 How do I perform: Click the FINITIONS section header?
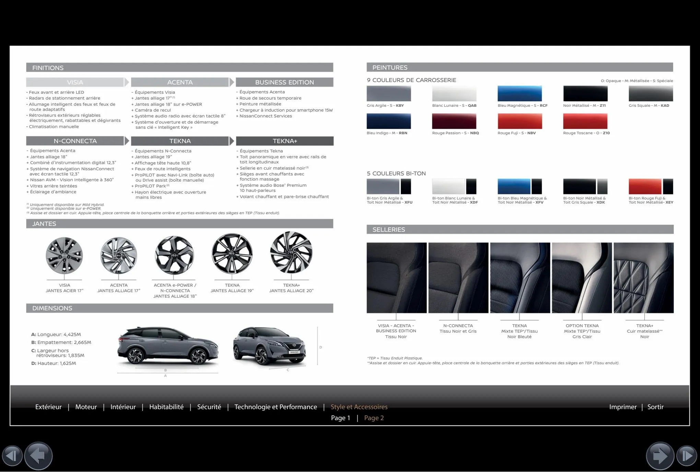179,67
